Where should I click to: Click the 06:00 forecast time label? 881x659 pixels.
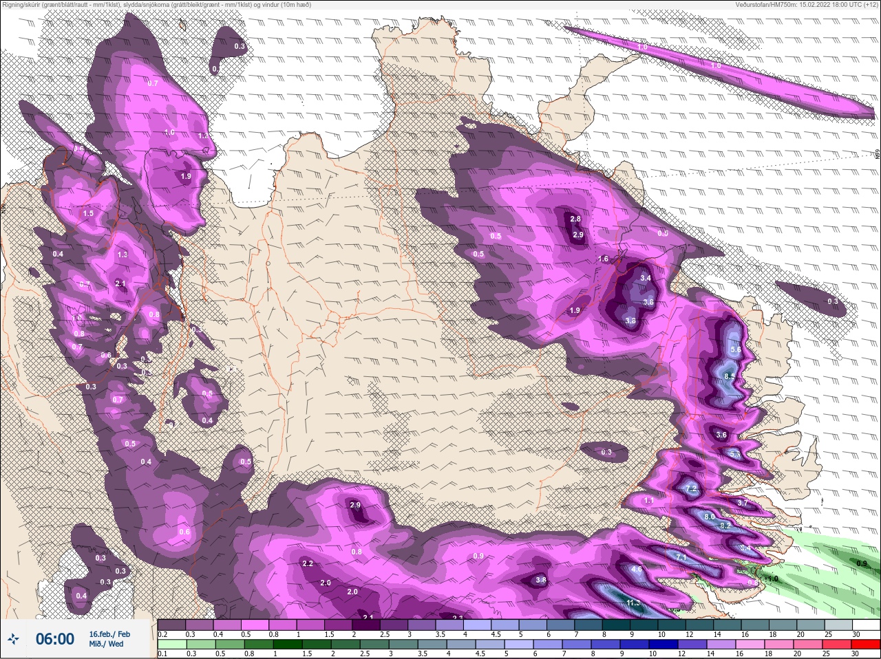[55, 639]
